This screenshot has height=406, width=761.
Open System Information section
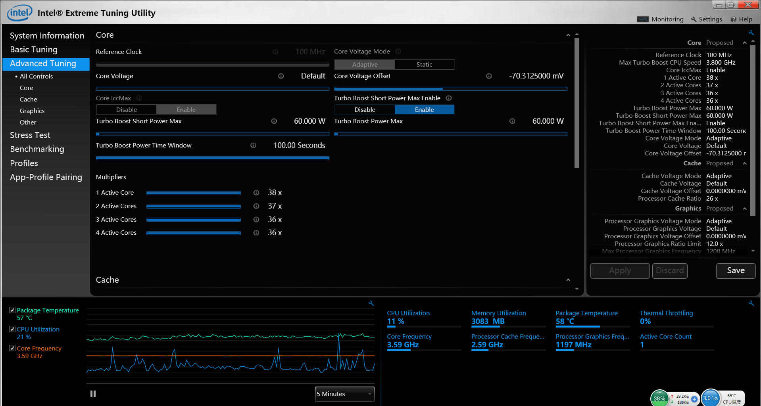pos(47,36)
